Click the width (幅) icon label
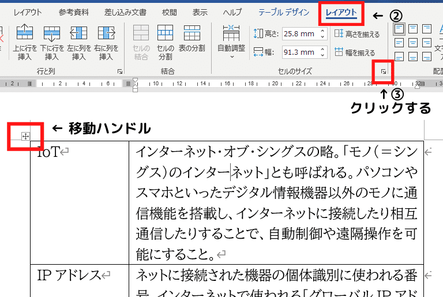443x297 pixels. tap(264, 52)
